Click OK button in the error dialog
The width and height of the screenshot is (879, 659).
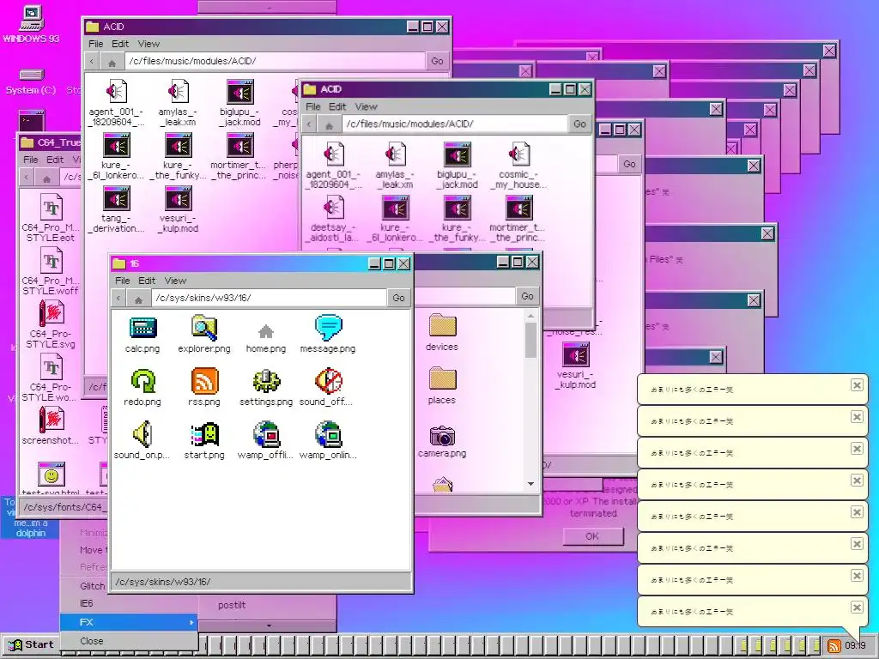593,536
